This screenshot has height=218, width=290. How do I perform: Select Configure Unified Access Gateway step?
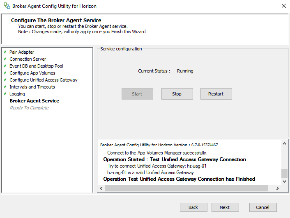43,80
